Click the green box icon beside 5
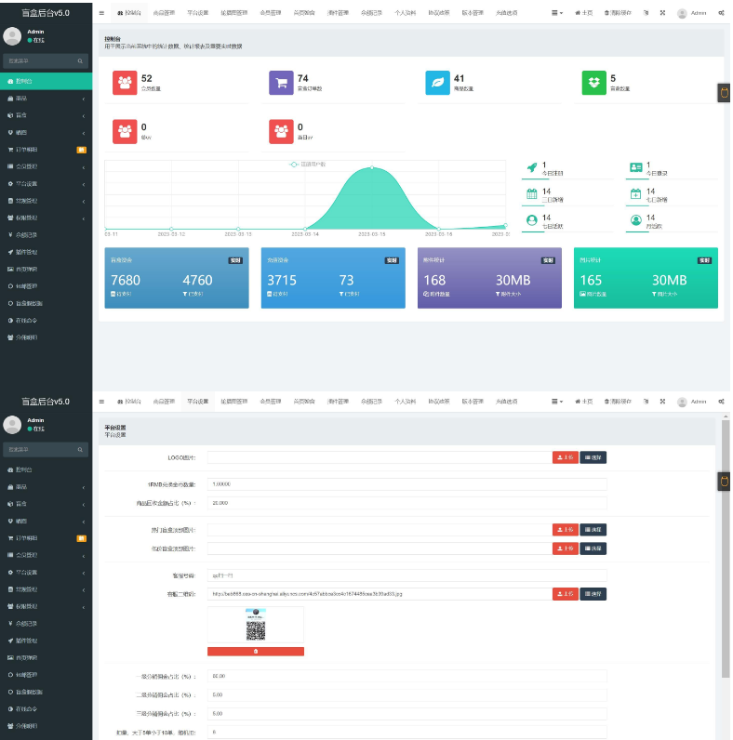Screen dimensions: 733x740 (593, 83)
